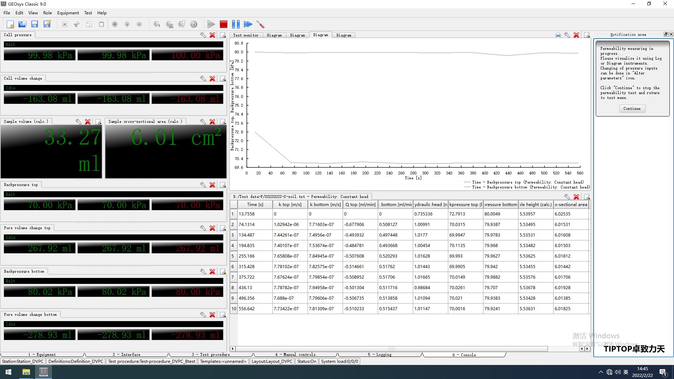This screenshot has height=379, width=674.
Task: Click the Pause test execution icon
Action: point(236,24)
